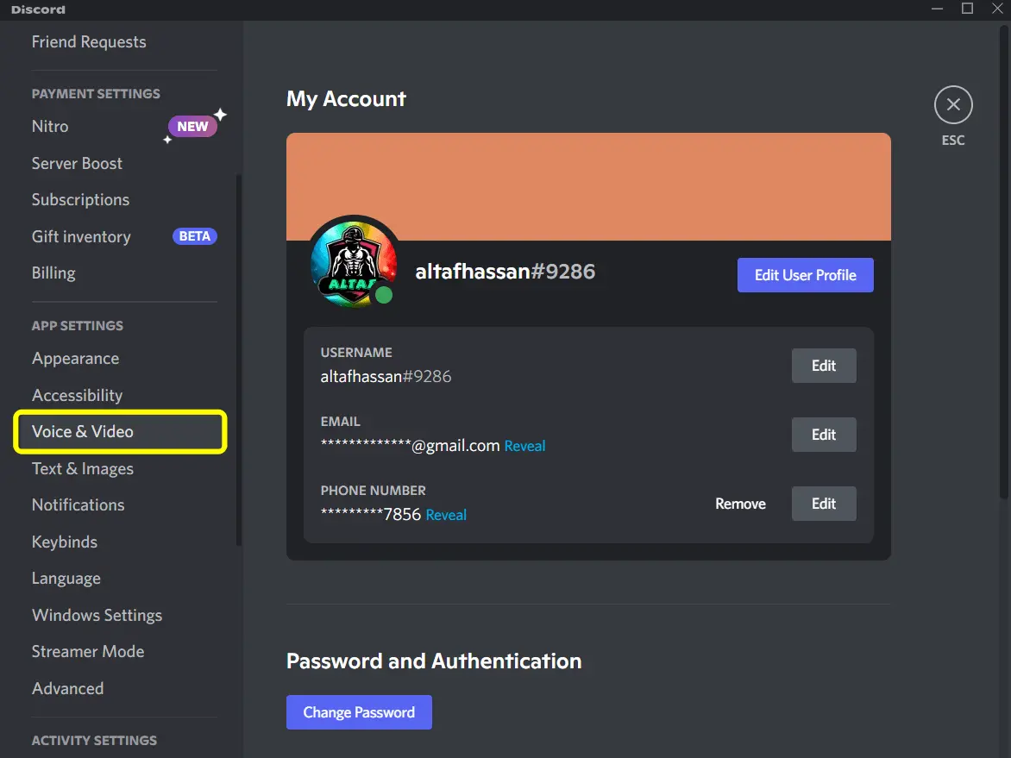Click the Change Password button
1011x758 pixels.
(359, 712)
